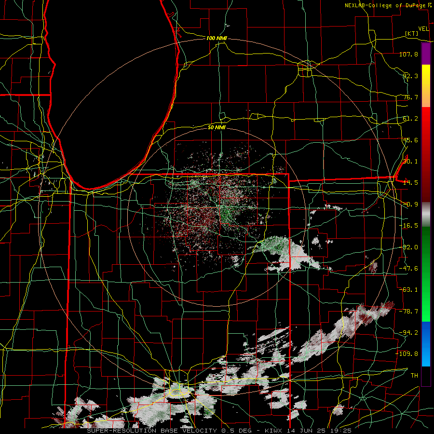Select the -94.2 value on the velocity scale
This screenshot has height=434, width=434.
[x=408, y=333]
